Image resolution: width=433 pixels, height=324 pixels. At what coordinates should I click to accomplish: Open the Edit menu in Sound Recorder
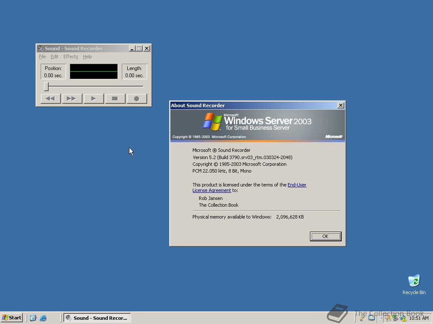[x=55, y=57]
